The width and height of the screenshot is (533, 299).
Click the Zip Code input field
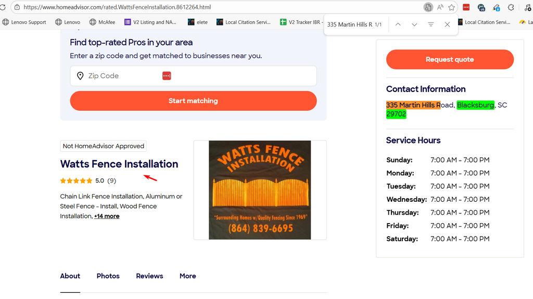tap(193, 76)
